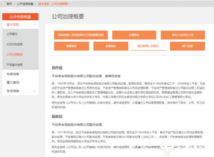Viewport: 214px width, 157px height.
Task: Go to 首页 in the breadcrumb
Action: tap(9, 4)
